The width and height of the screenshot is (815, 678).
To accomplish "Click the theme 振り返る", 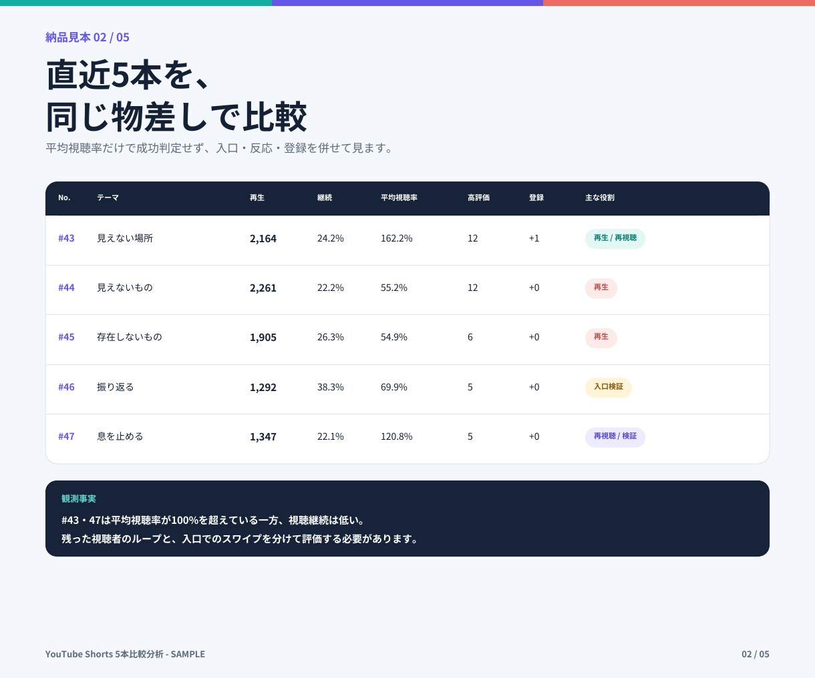I will tap(116, 387).
